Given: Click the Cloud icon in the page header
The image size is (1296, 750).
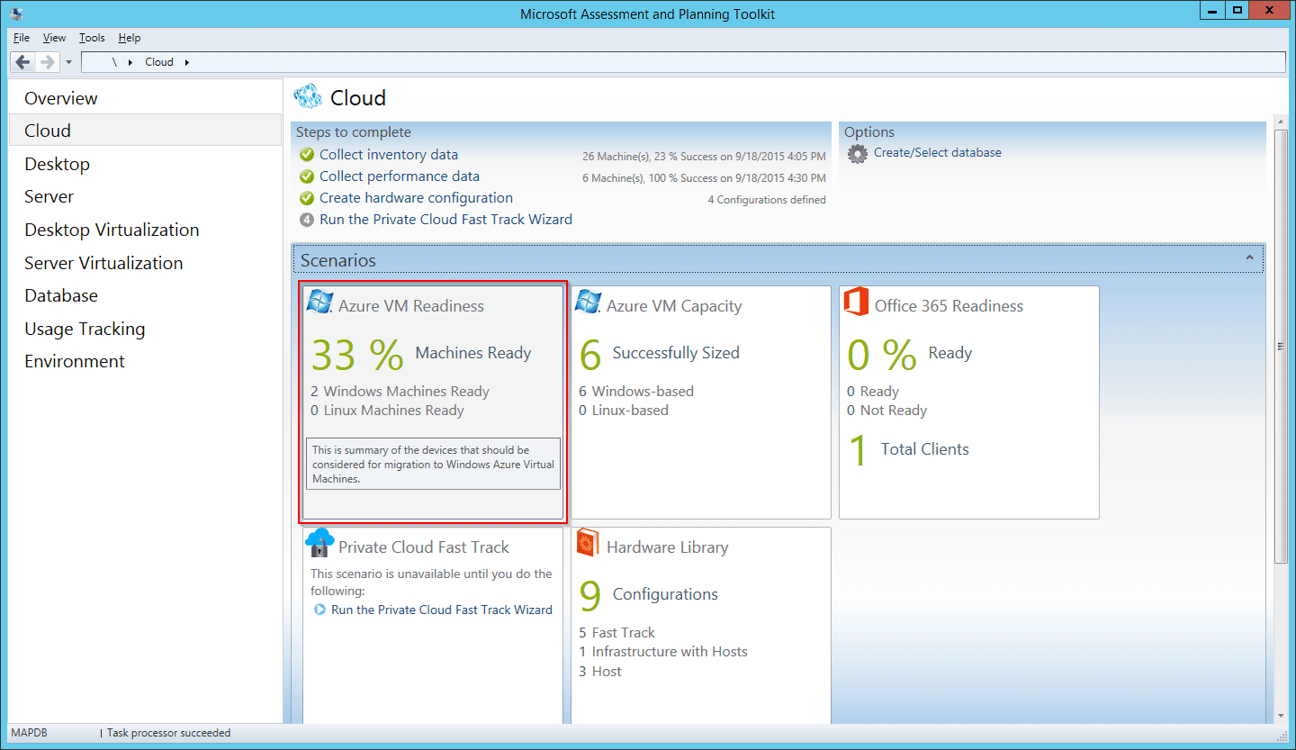Looking at the screenshot, I should click(x=309, y=95).
